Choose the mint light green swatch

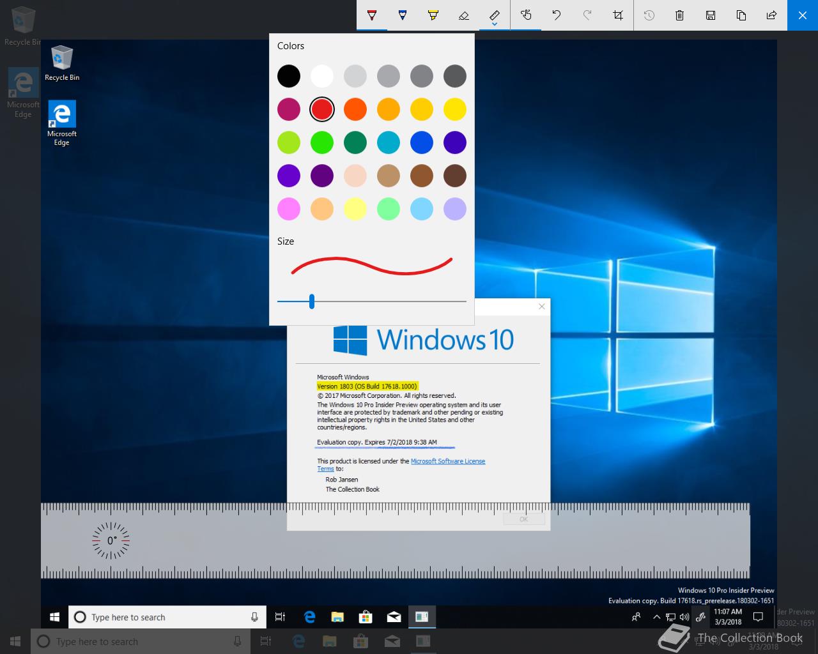[x=389, y=209]
